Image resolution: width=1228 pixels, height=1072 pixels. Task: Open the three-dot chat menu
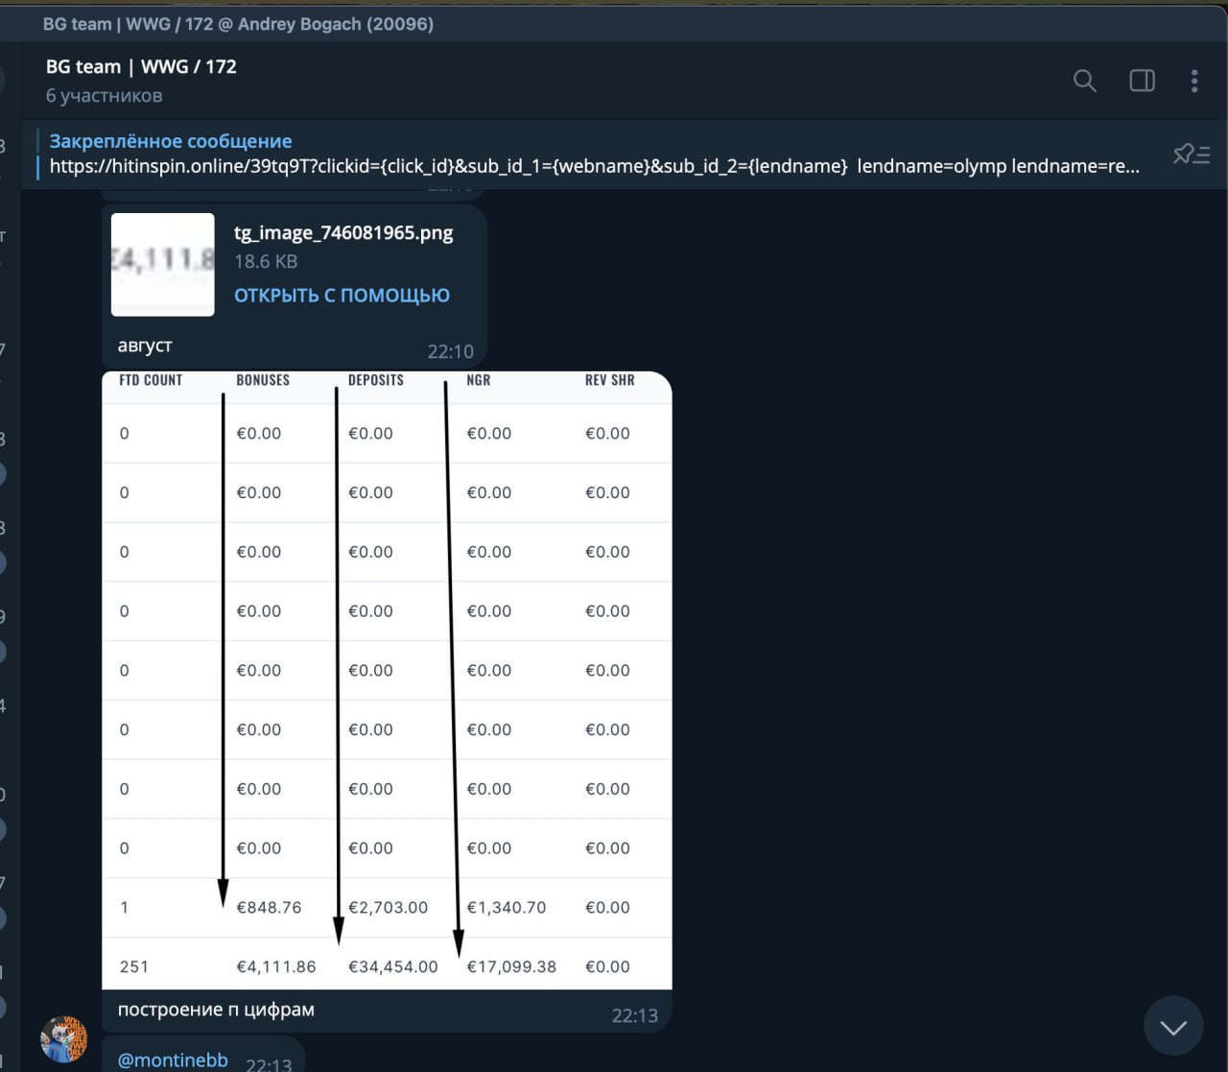[1194, 81]
